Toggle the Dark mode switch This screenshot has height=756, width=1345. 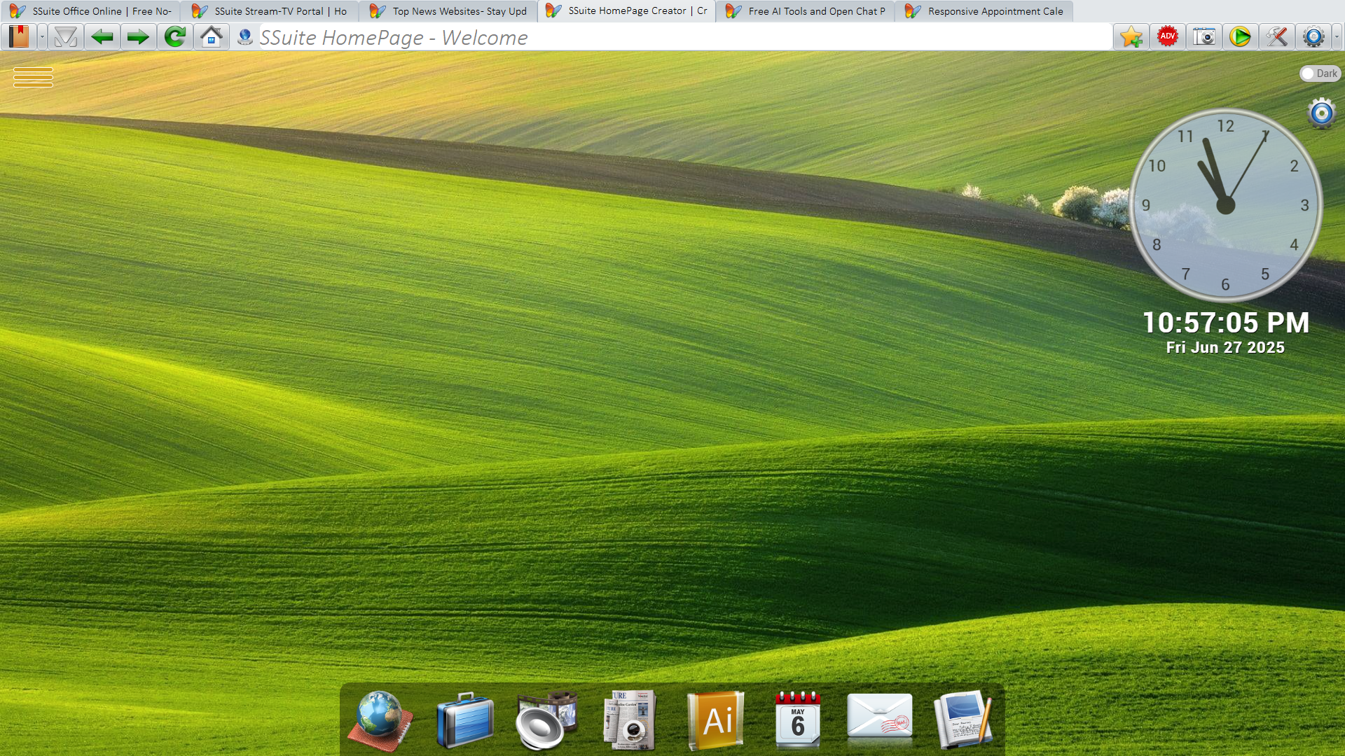tap(1319, 73)
